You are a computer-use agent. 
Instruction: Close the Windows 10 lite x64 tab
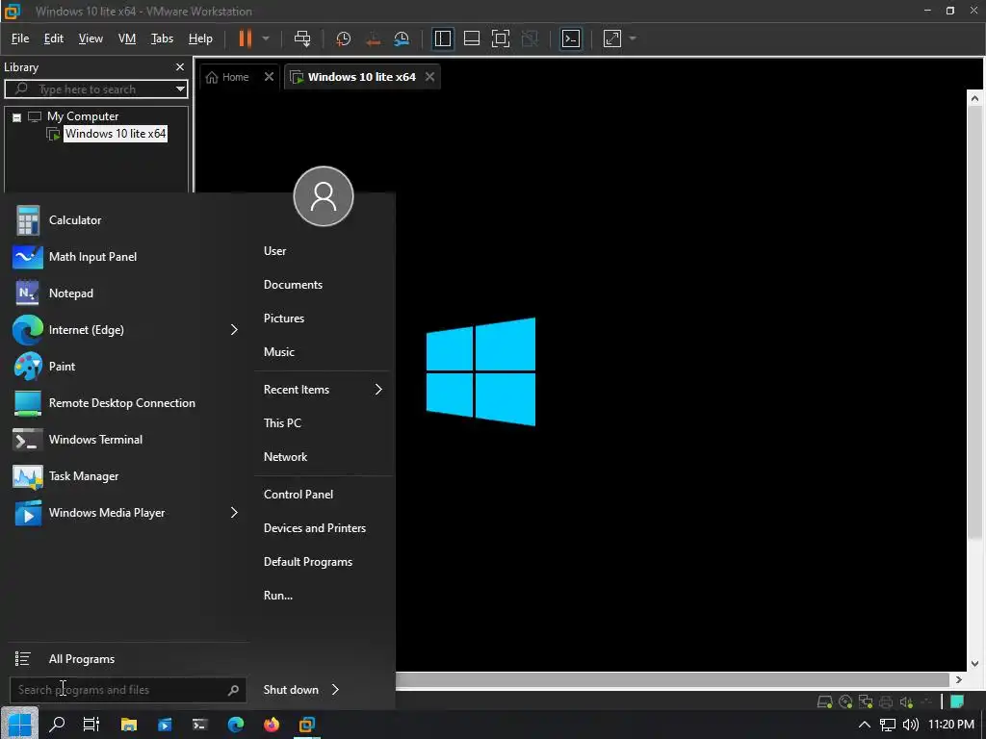pos(430,77)
